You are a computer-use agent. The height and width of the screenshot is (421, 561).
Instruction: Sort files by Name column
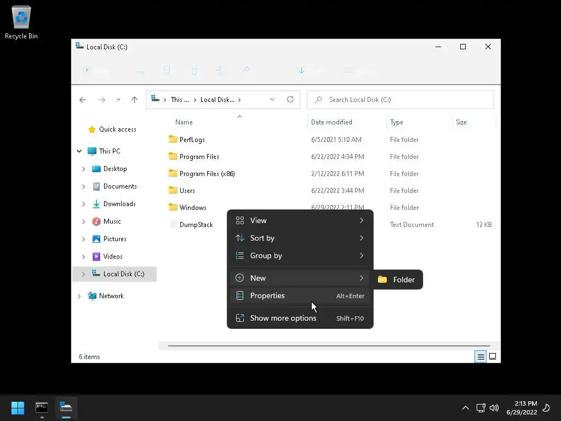tap(184, 122)
